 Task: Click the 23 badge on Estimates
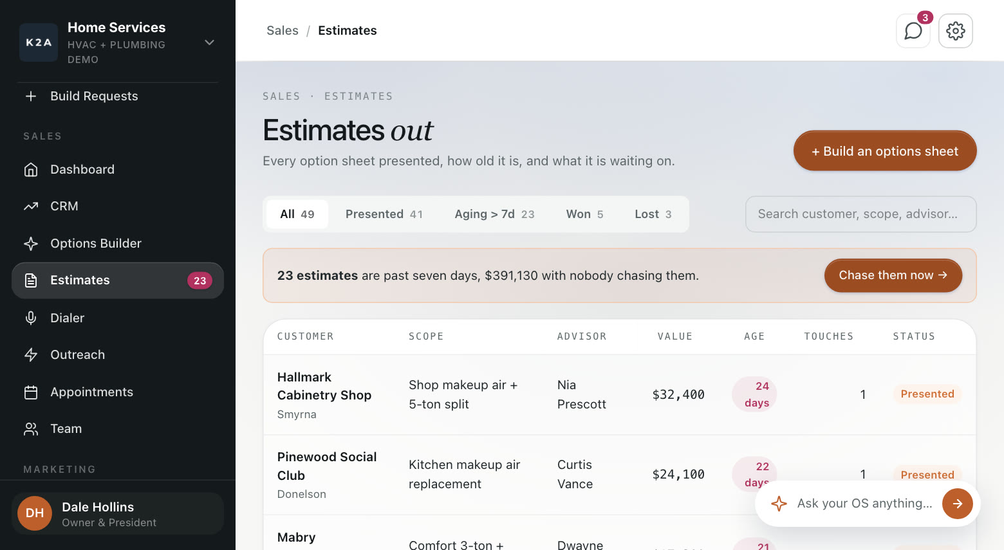coord(200,280)
